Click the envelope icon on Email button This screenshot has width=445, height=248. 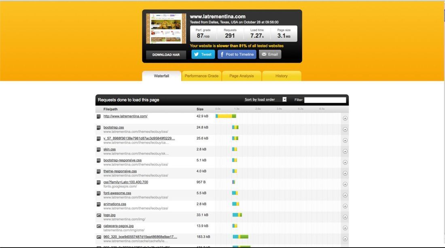coord(264,54)
